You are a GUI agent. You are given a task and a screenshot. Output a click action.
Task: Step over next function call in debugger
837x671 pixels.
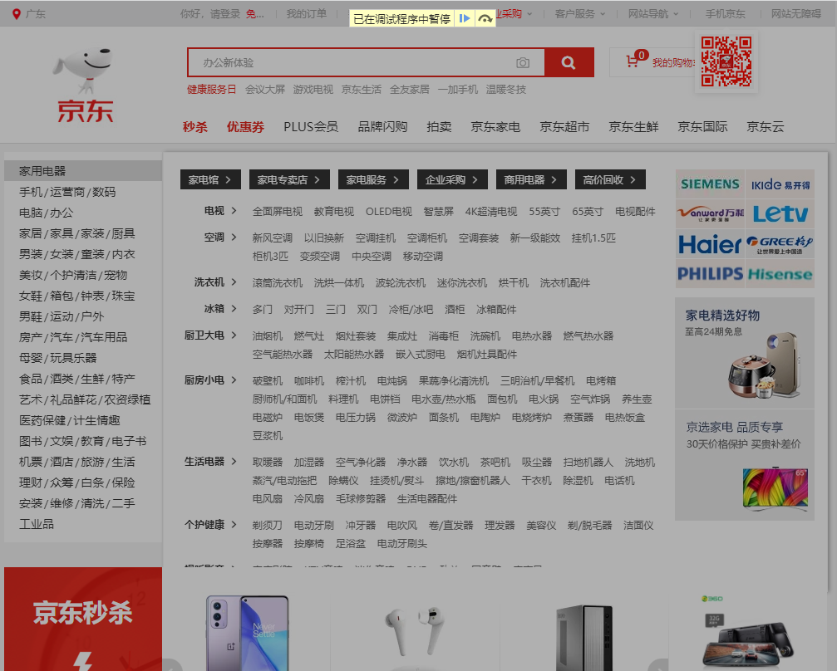coord(485,18)
